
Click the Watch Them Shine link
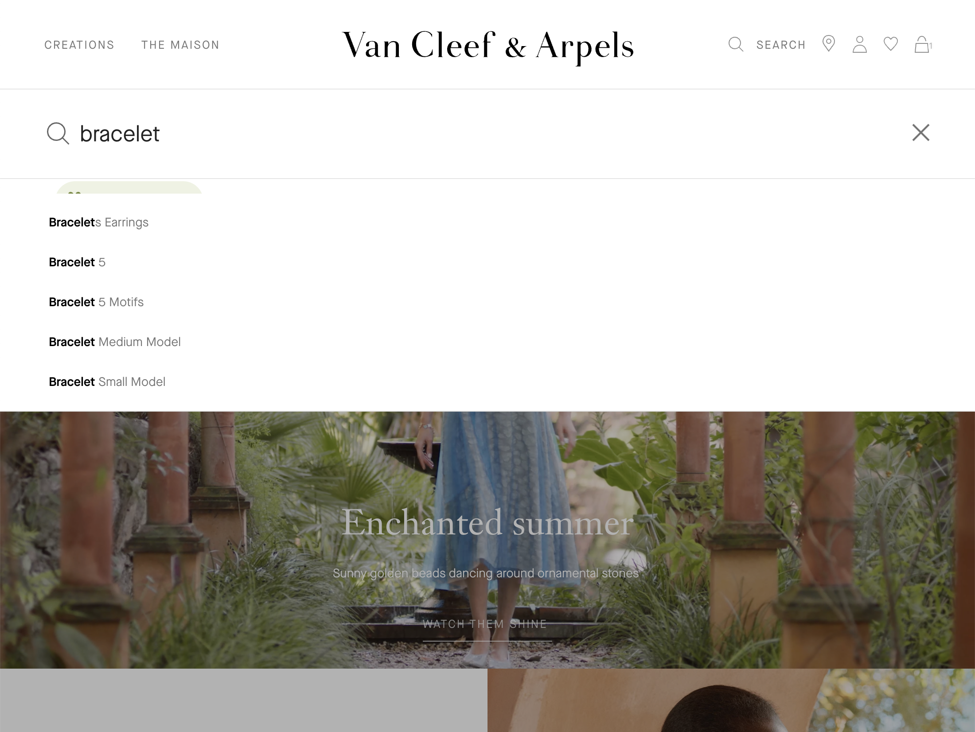(485, 624)
